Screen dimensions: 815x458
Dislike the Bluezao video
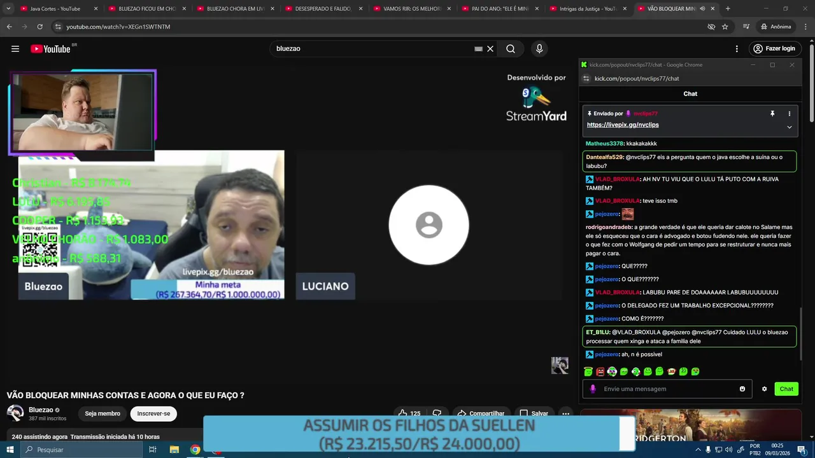click(x=437, y=413)
